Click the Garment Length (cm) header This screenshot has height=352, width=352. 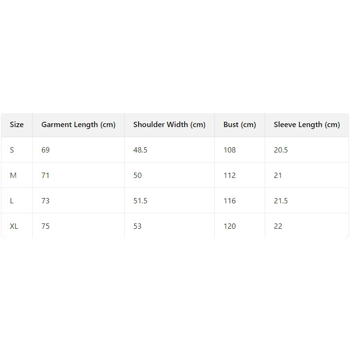pos(78,125)
